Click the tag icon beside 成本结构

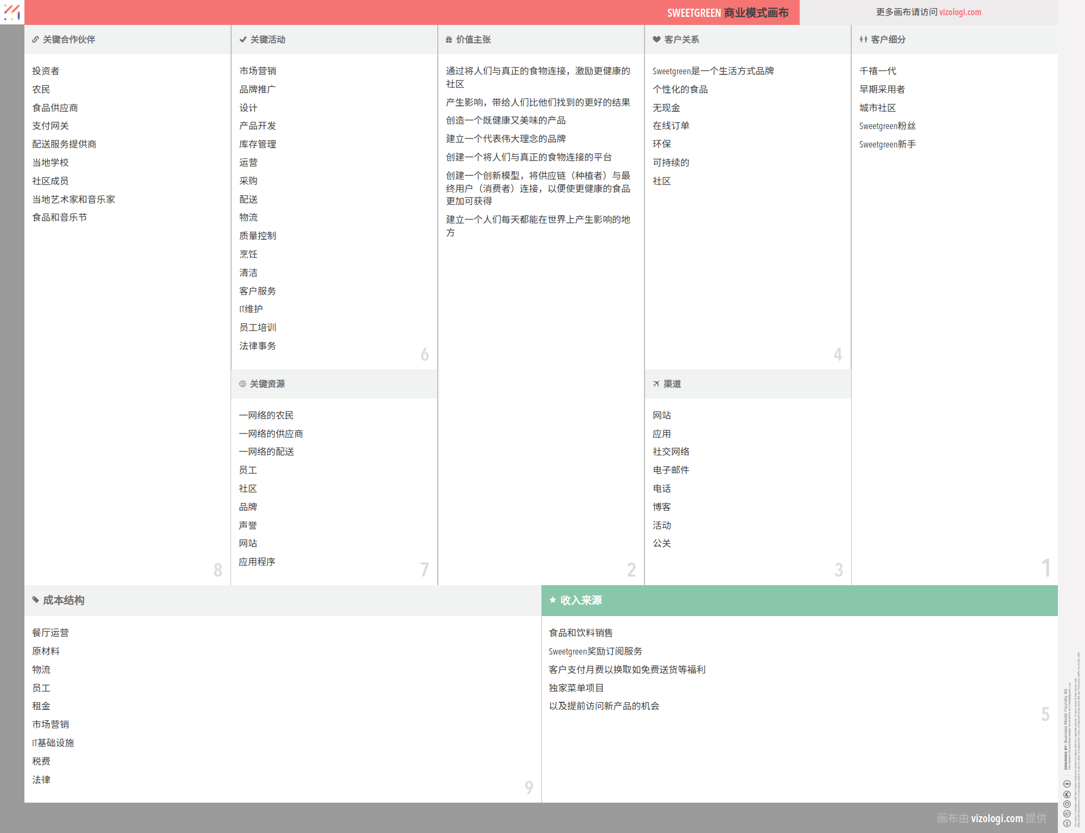[36, 600]
